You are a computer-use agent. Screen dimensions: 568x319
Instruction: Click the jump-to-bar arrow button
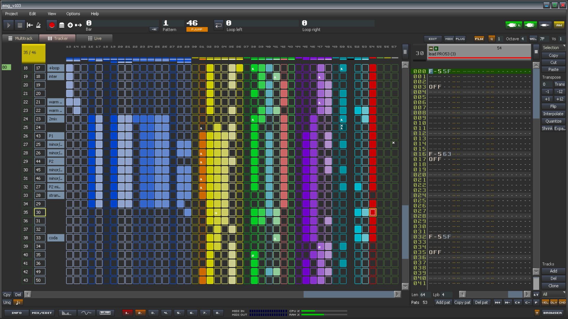coord(154,29)
